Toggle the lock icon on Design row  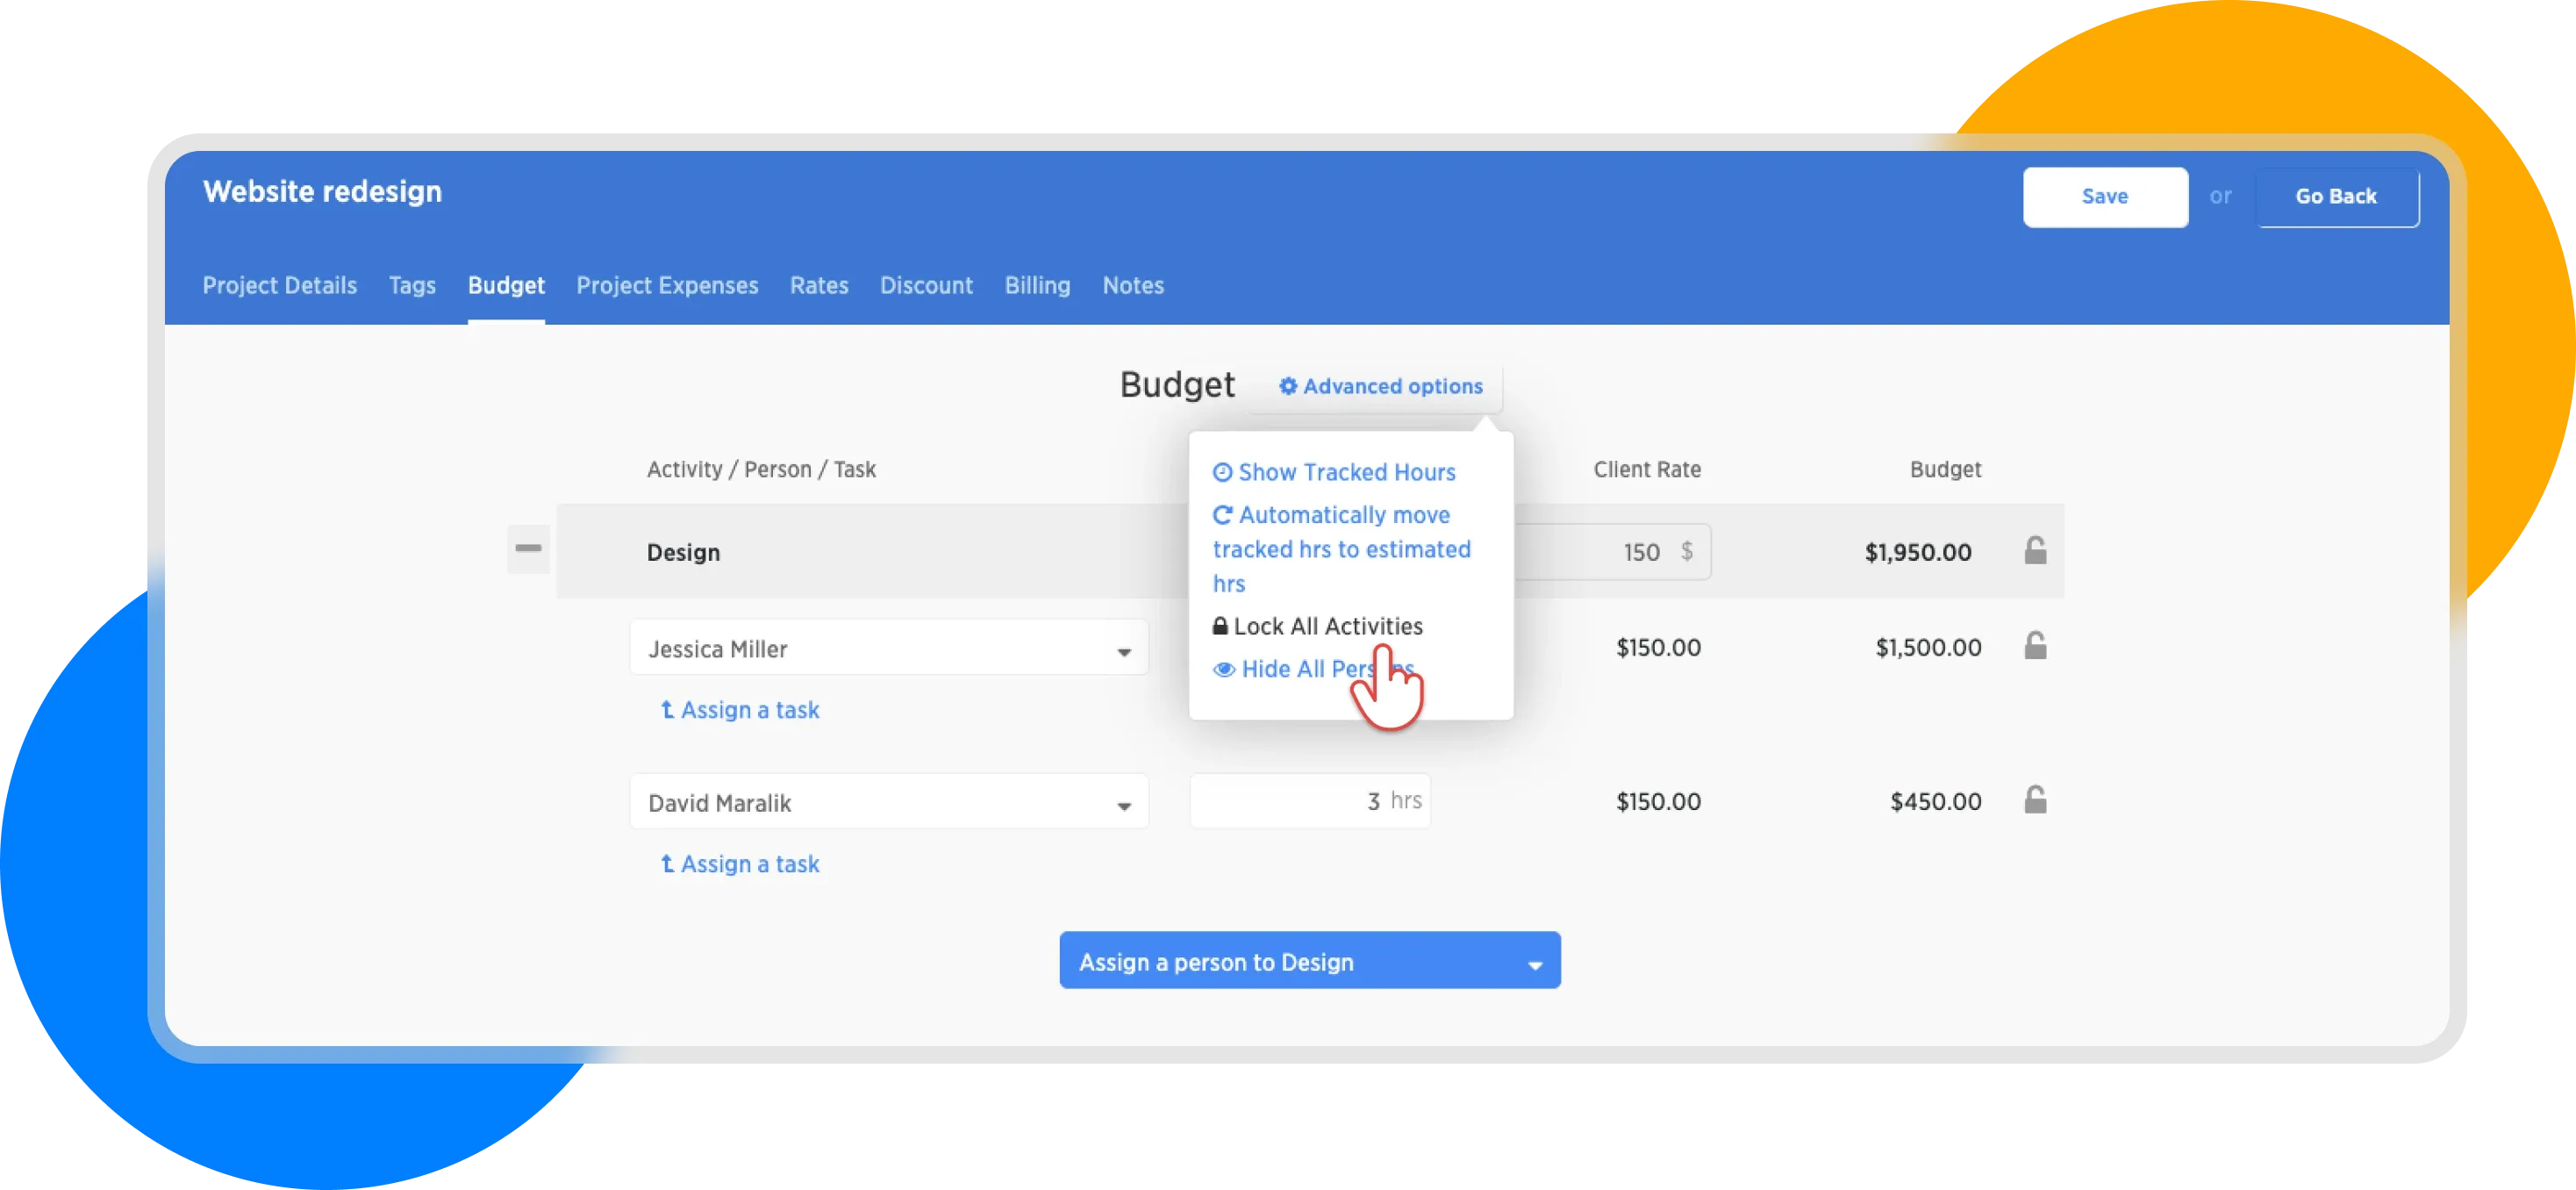click(2035, 551)
